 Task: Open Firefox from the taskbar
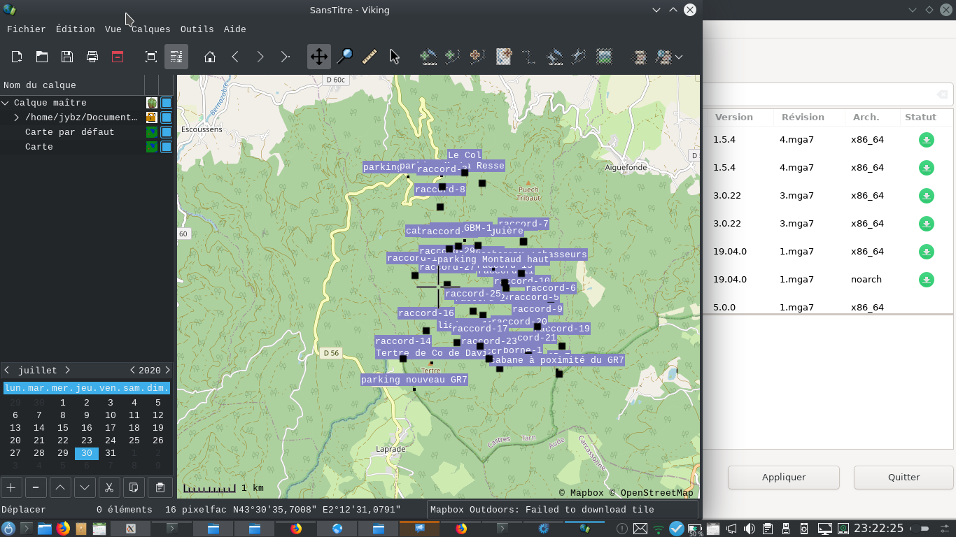[x=63, y=529]
